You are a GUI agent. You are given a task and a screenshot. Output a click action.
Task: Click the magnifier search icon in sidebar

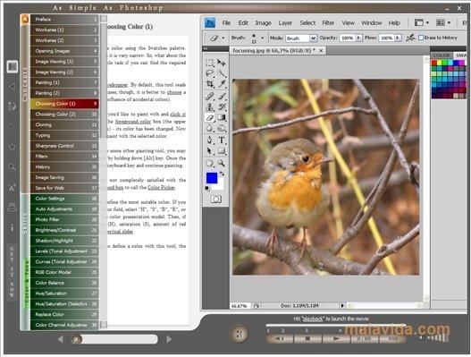pos(12,167)
